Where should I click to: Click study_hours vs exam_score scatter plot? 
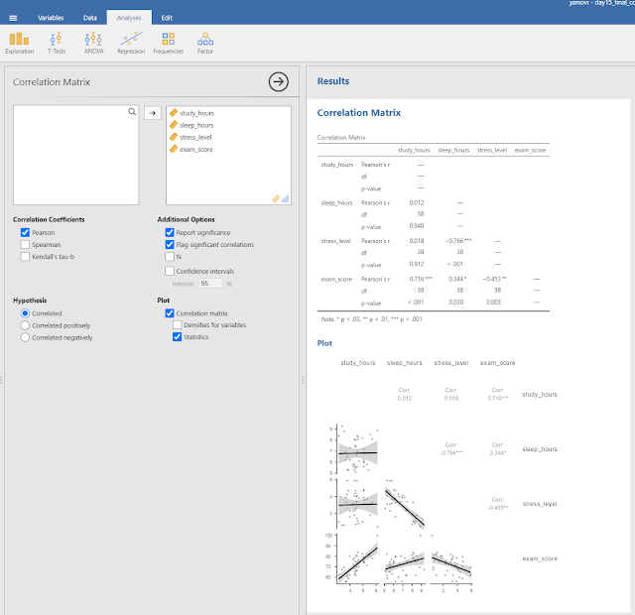pos(357,557)
